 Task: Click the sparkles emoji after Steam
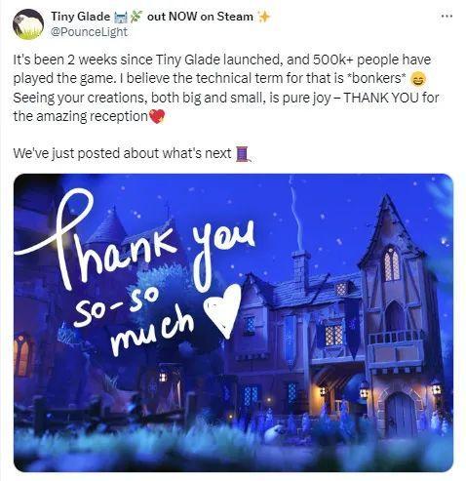(264, 17)
